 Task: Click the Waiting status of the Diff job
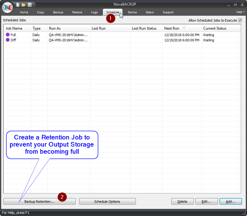tap(208, 40)
